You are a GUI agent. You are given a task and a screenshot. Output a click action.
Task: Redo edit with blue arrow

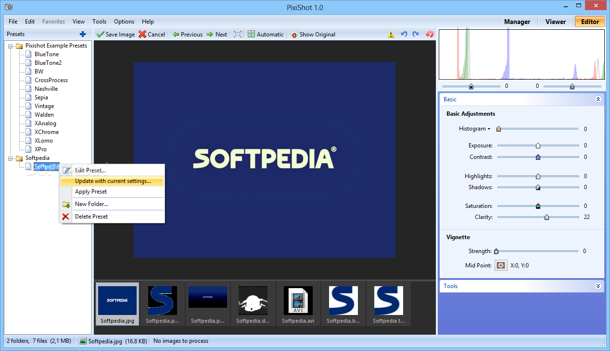(x=416, y=34)
